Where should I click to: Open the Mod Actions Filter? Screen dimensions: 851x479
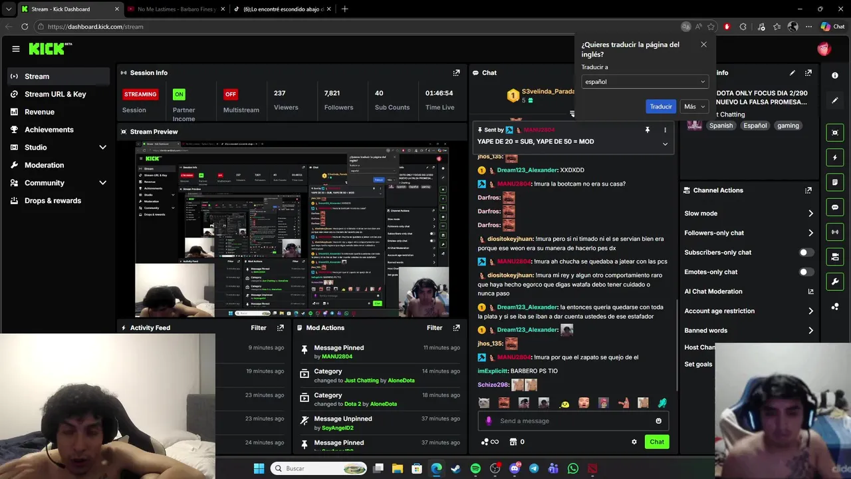click(x=435, y=328)
